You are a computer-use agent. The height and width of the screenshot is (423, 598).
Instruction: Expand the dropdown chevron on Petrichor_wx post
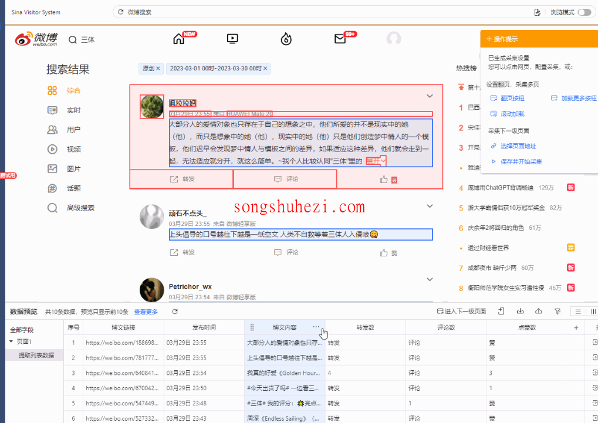430,280
